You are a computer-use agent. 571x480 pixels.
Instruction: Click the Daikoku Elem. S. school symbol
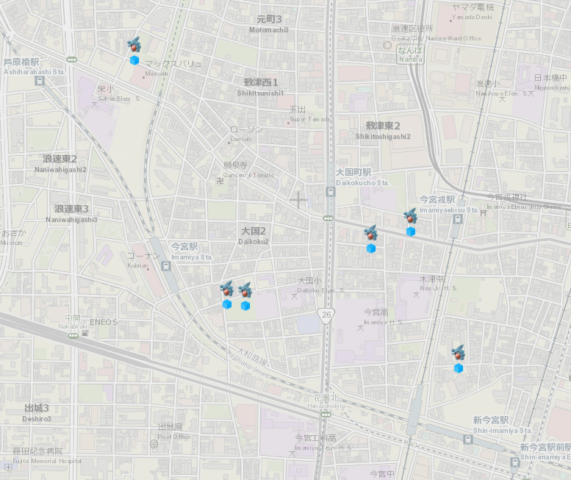click(x=294, y=296)
